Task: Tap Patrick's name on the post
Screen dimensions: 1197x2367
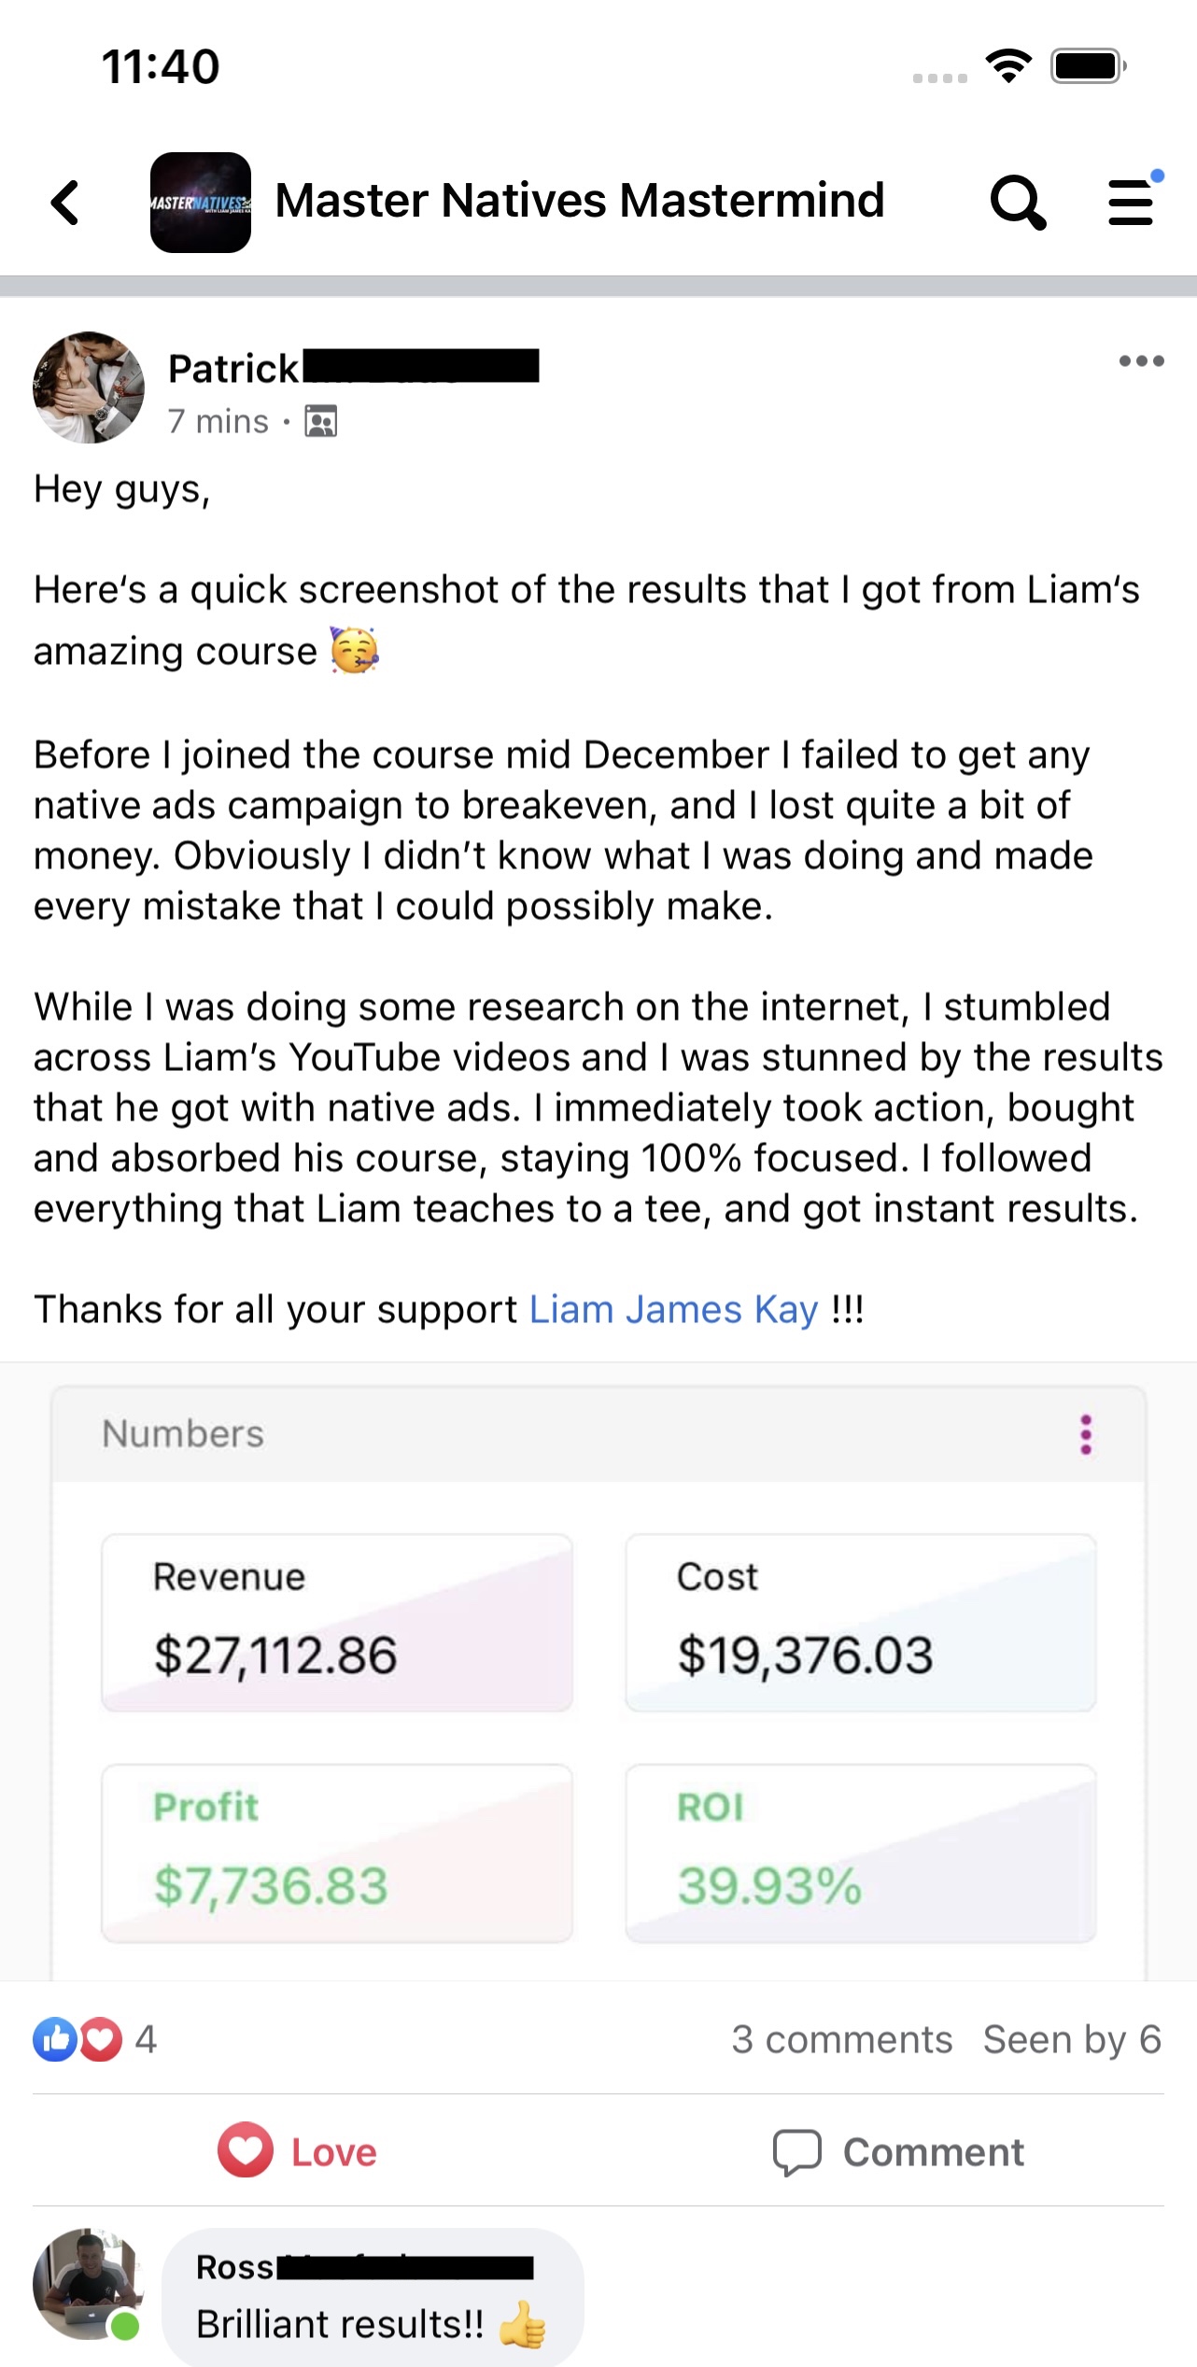Action: click(x=233, y=369)
